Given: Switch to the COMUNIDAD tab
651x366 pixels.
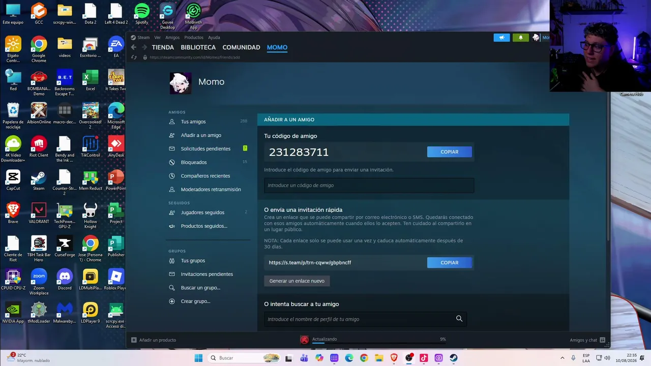Looking at the screenshot, I should pyautogui.click(x=241, y=47).
